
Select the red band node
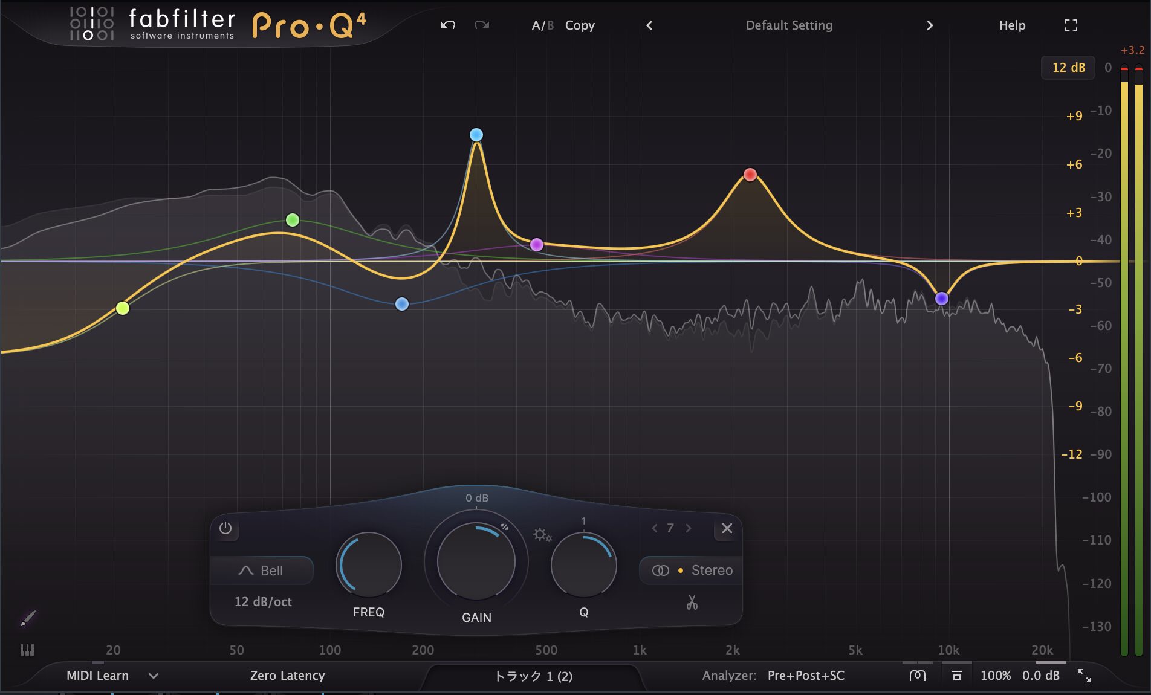pos(750,175)
